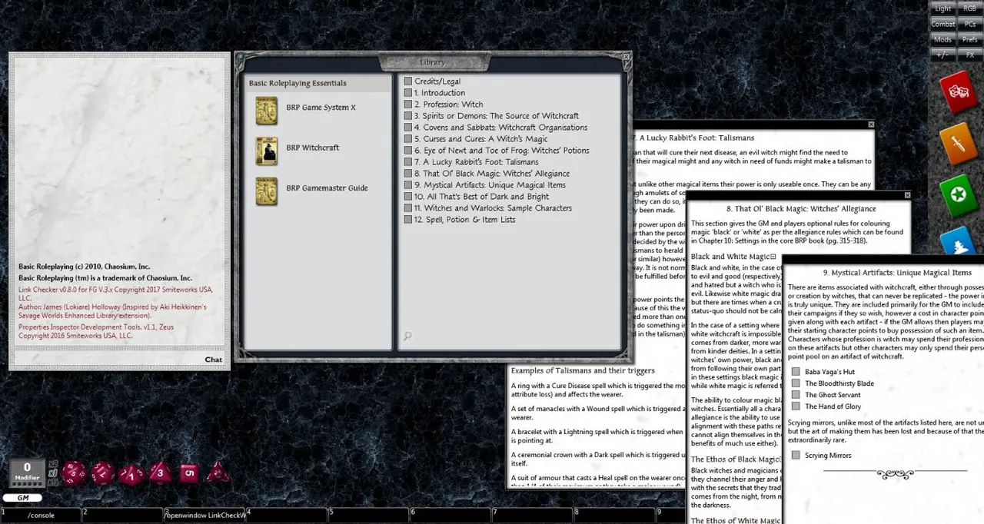Pick the d4 die
Viewport: 984px width, 524px height.
click(x=217, y=472)
